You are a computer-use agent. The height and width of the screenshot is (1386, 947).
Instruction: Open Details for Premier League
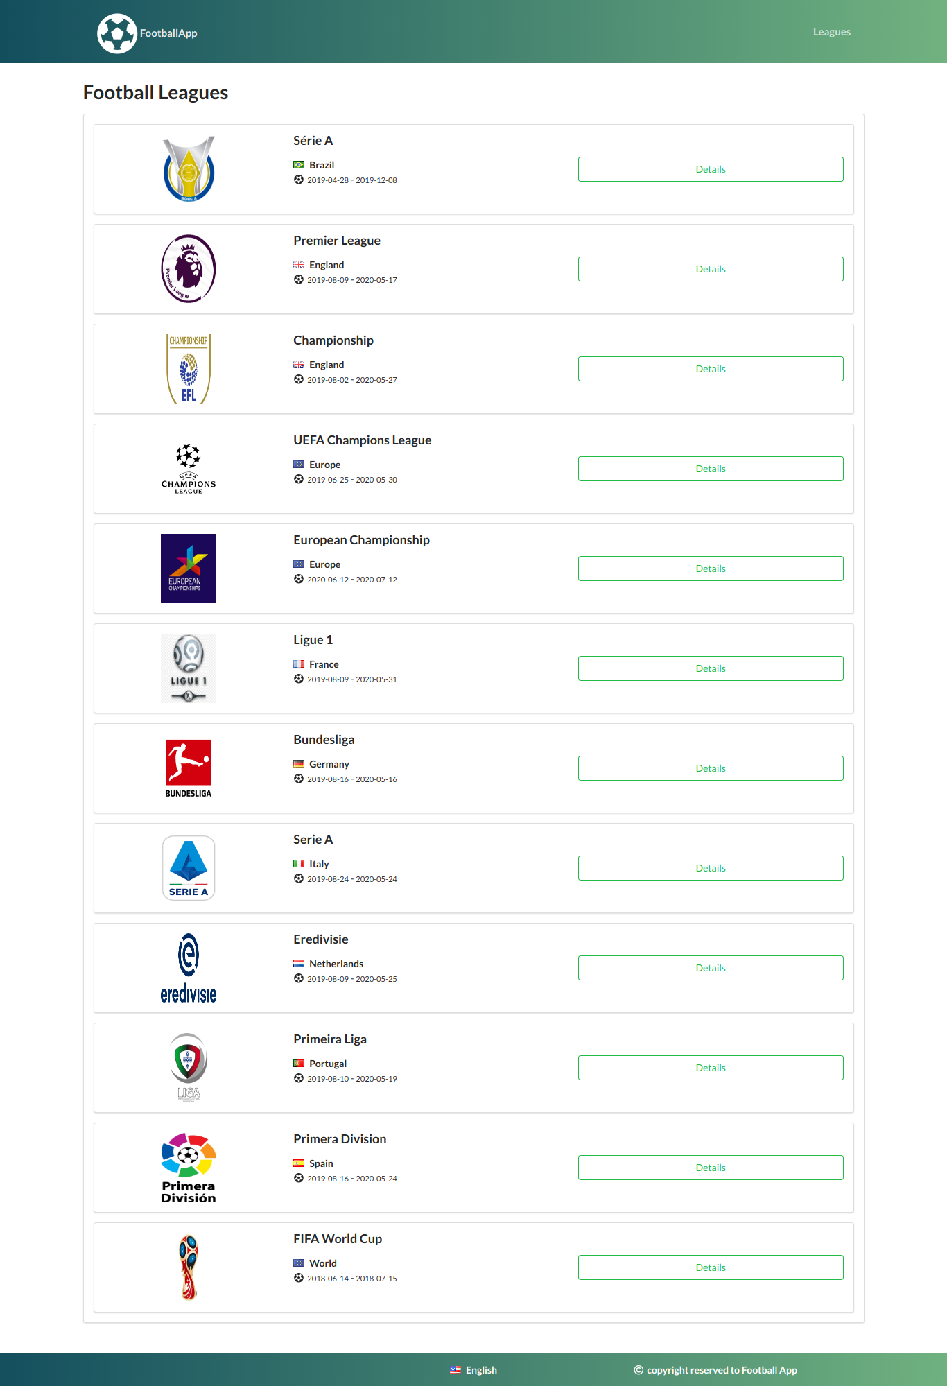(710, 268)
